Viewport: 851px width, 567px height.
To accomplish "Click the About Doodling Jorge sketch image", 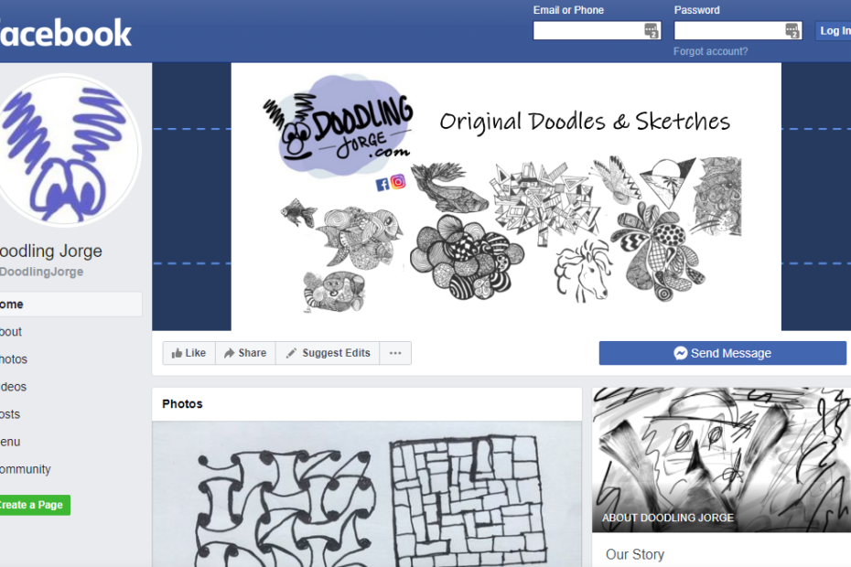I will pos(721,460).
